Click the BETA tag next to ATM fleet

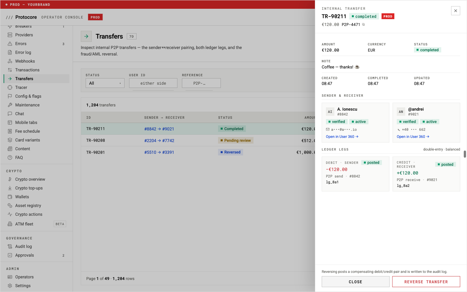coord(60,224)
